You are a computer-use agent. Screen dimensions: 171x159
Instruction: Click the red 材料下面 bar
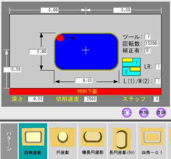pyautogui.click(x=85, y=91)
